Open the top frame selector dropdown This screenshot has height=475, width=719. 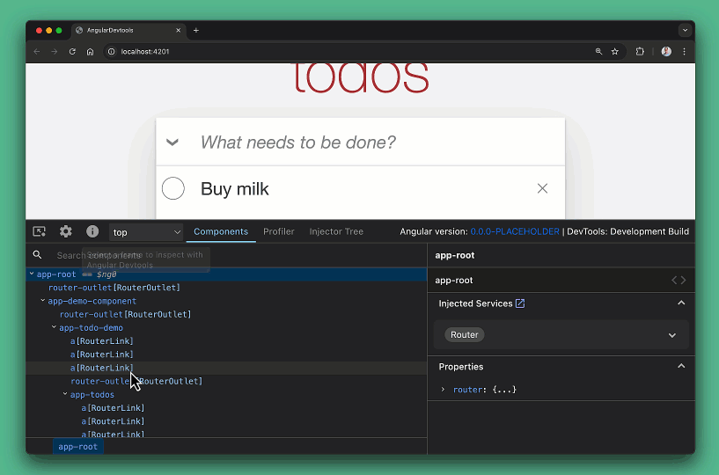point(146,232)
